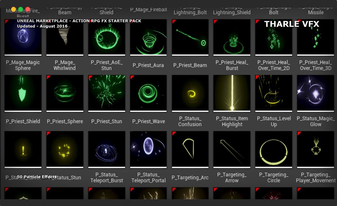Viewport: 337px width, 206px height.
Task: Click the P_Status_Teleport_Burst name label
Action: pos(106,178)
